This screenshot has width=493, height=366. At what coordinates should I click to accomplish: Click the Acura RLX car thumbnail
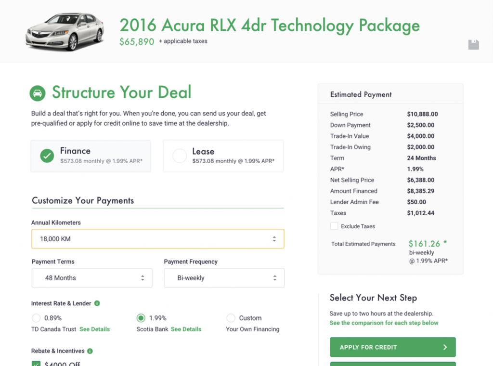pyautogui.click(x=65, y=32)
